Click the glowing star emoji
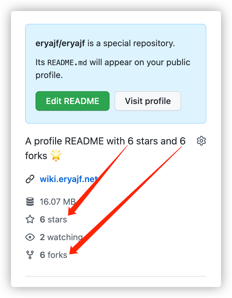Image resolution: width=232 pixels, height=298 pixels. coord(56,155)
